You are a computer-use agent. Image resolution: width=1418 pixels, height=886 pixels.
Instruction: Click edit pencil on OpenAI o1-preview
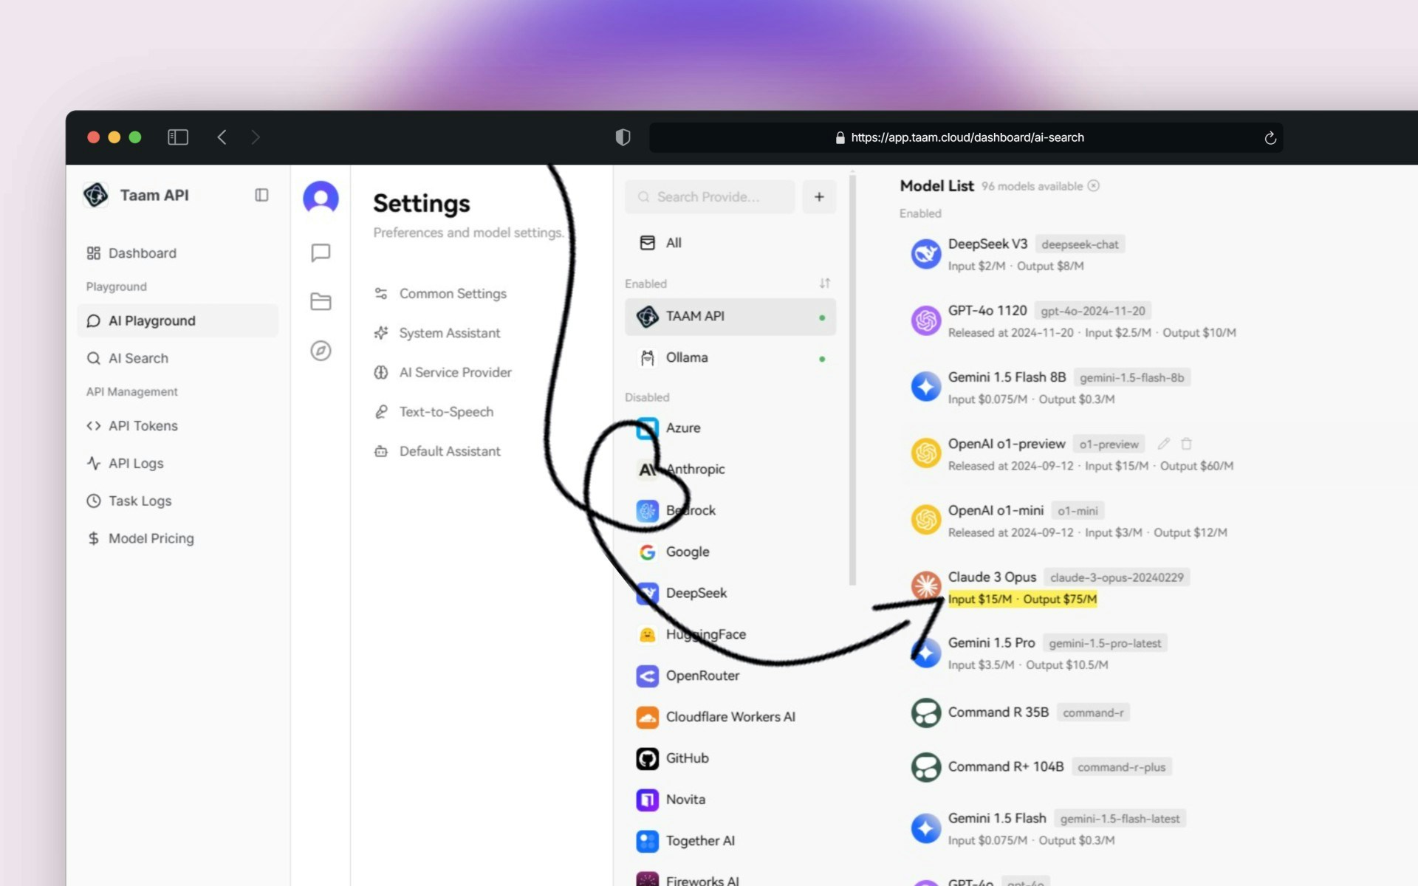pyautogui.click(x=1163, y=444)
